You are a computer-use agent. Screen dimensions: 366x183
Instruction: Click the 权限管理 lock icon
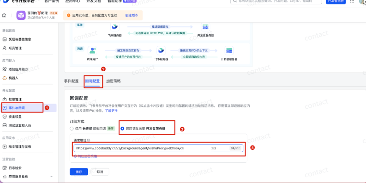click(x=4, y=99)
